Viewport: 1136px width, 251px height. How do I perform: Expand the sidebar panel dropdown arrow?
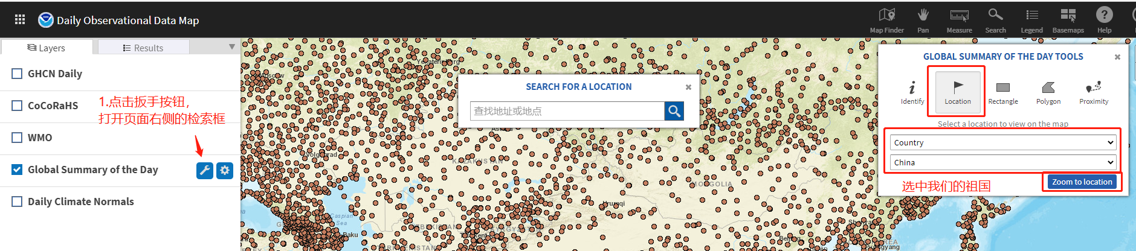coord(231,47)
